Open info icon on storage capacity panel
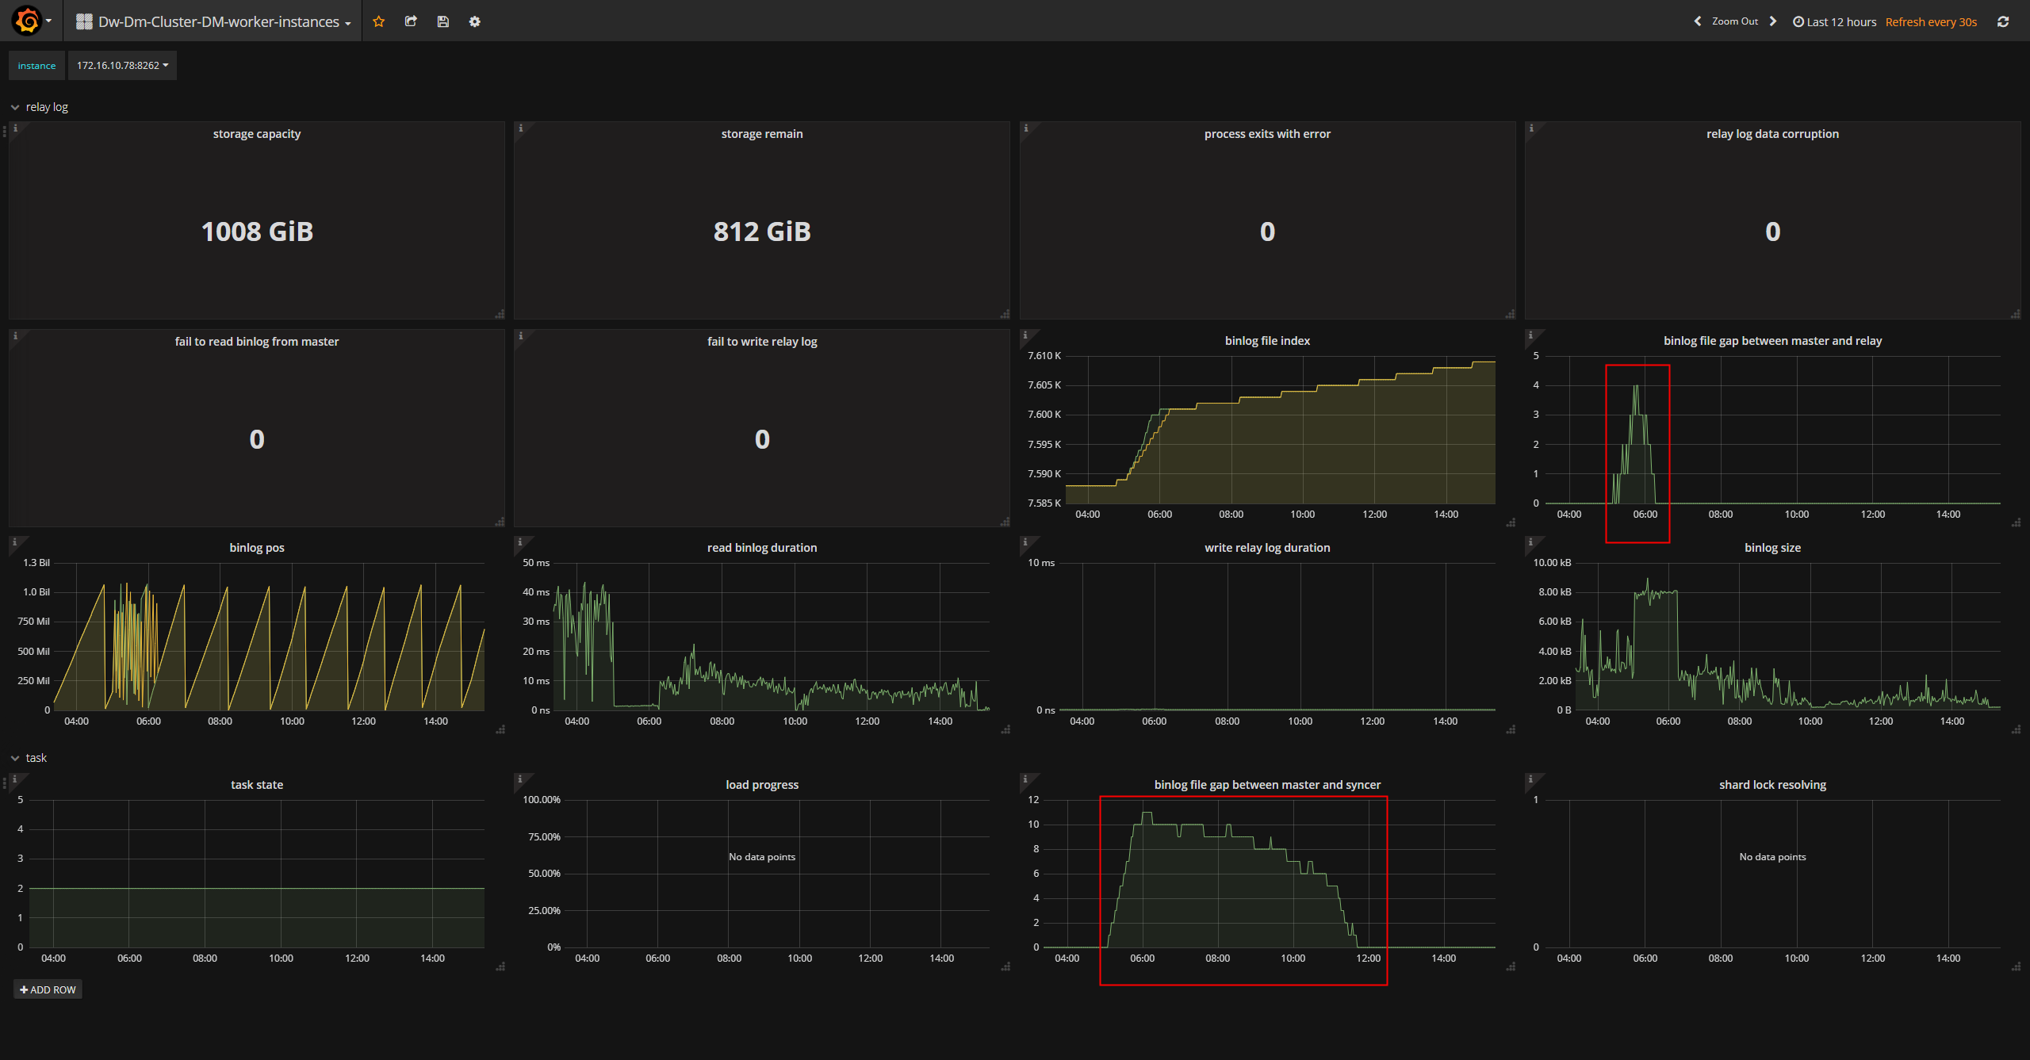The height and width of the screenshot is (1060, 2030). [x=15, y=128]
